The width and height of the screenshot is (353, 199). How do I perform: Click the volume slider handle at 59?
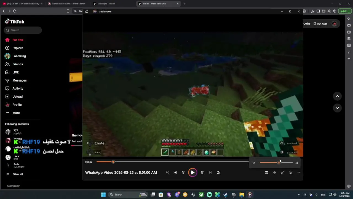279,163
